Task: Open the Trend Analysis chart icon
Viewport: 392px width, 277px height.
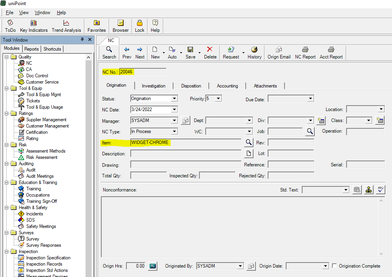Action: (66, 23)
